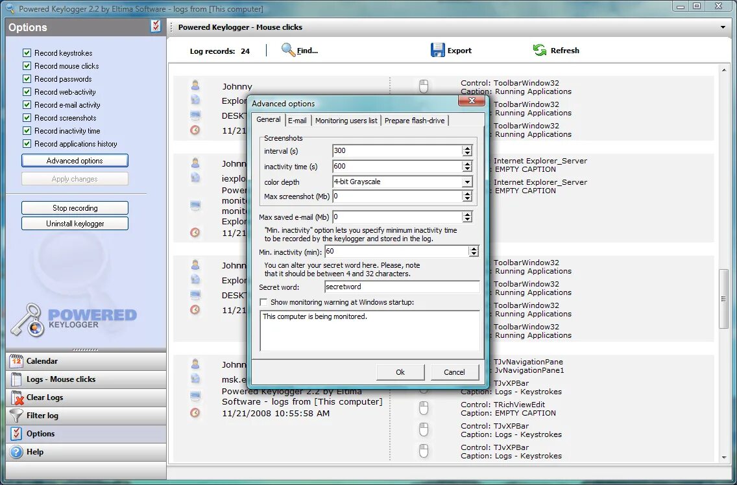Click the Refresh green arrows icon

click(x=540, y=50)
